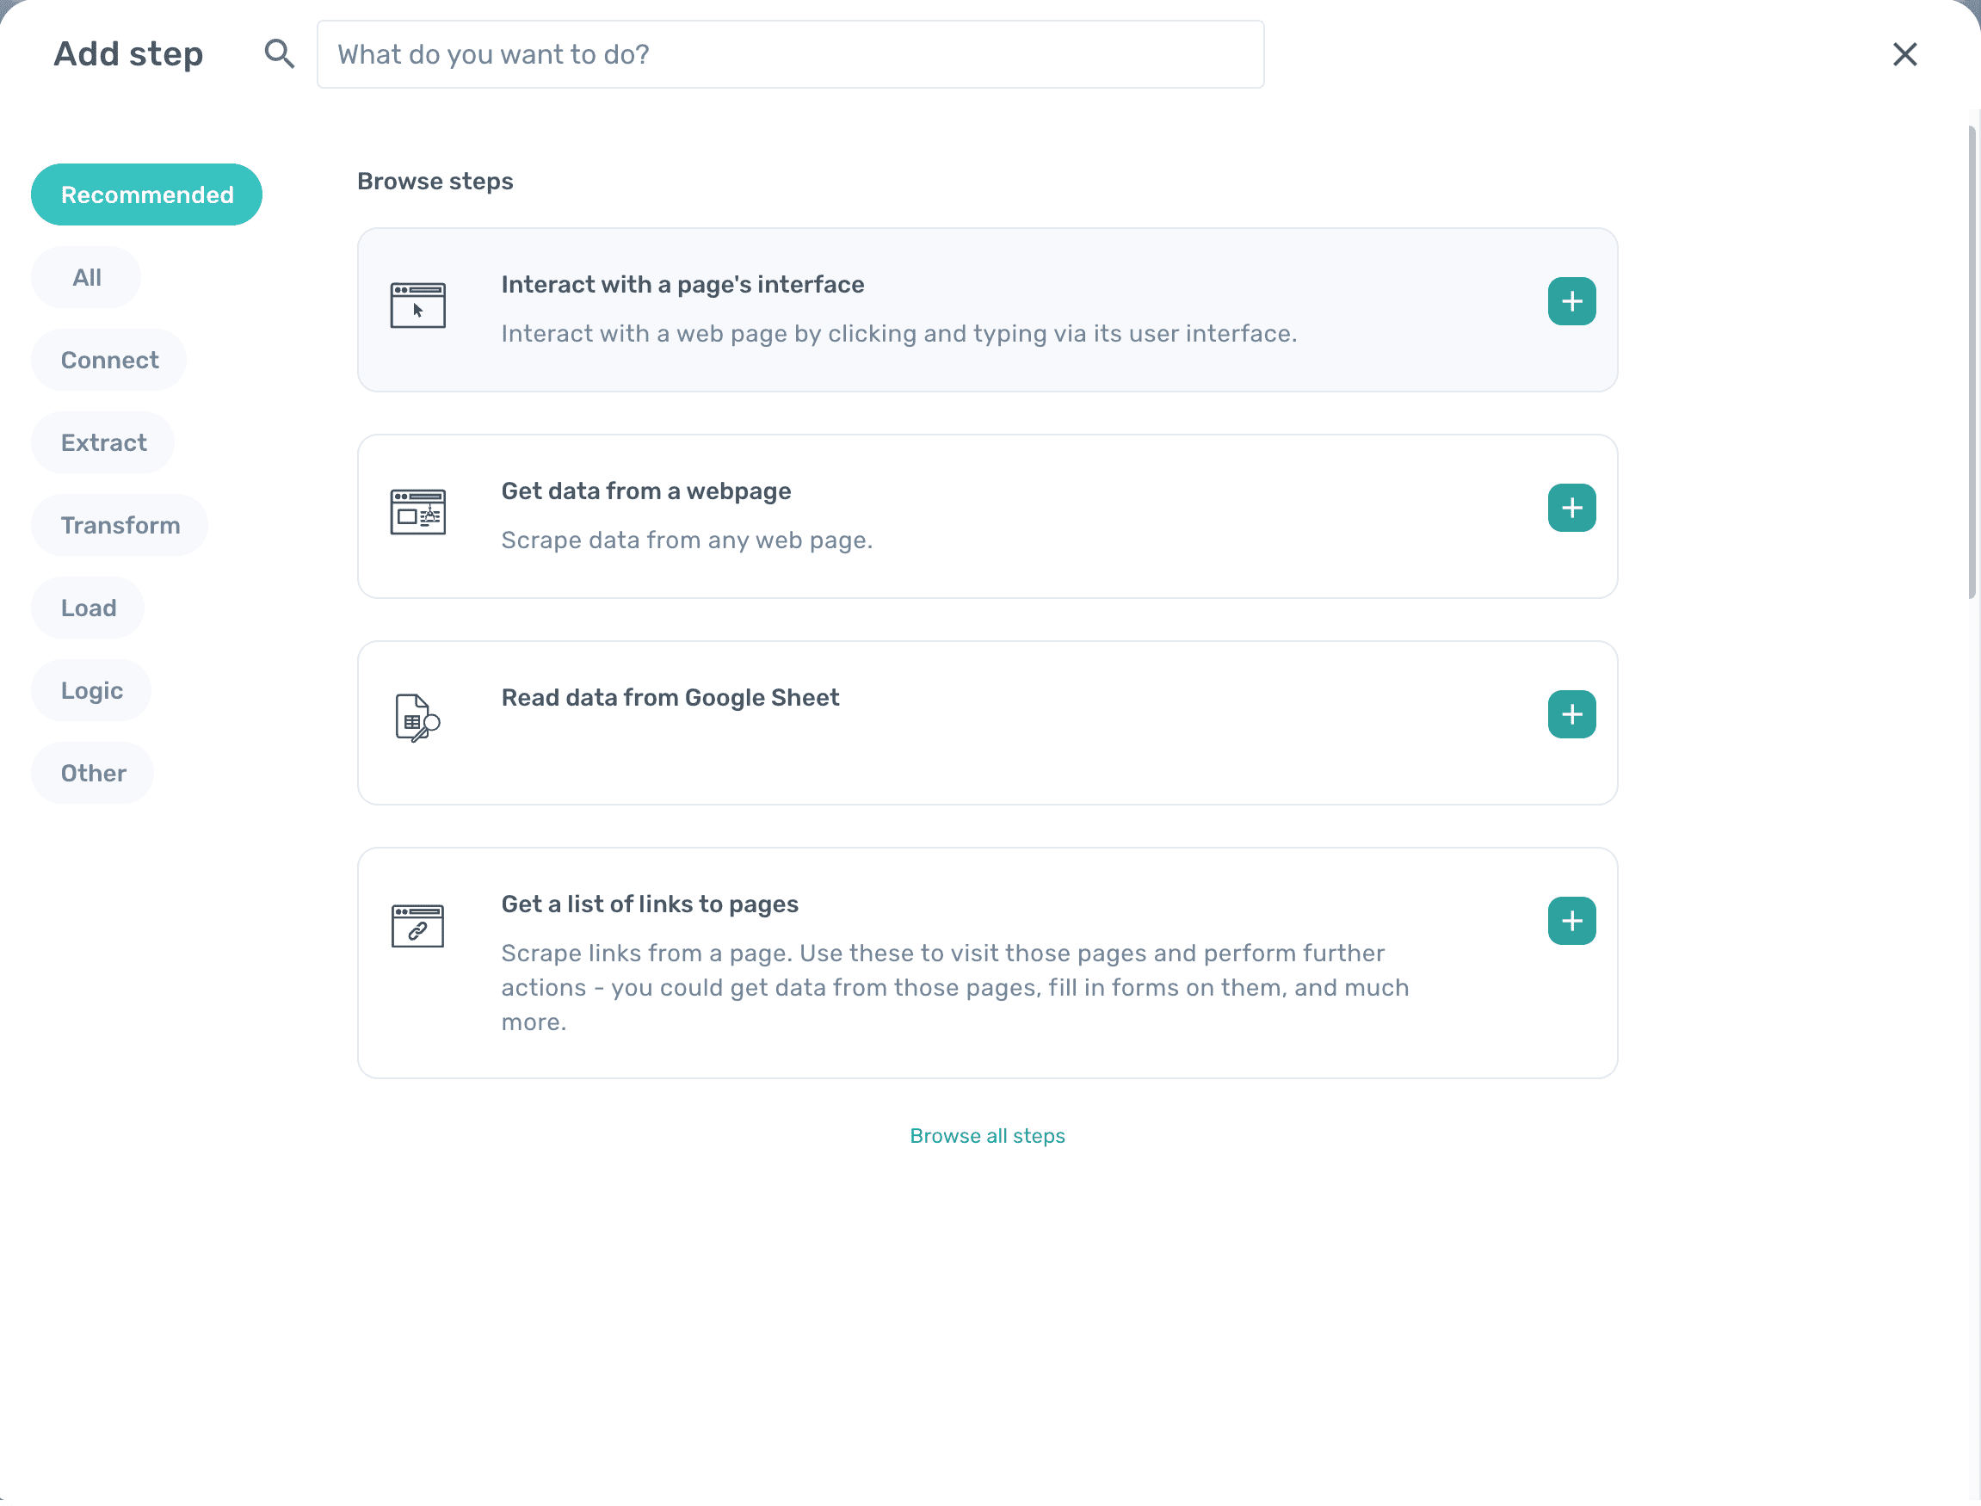1981x1506 pixels.
Task: Click the "What do you want to do?" search field
Action: pyautogui.click(x=790, y=55)
